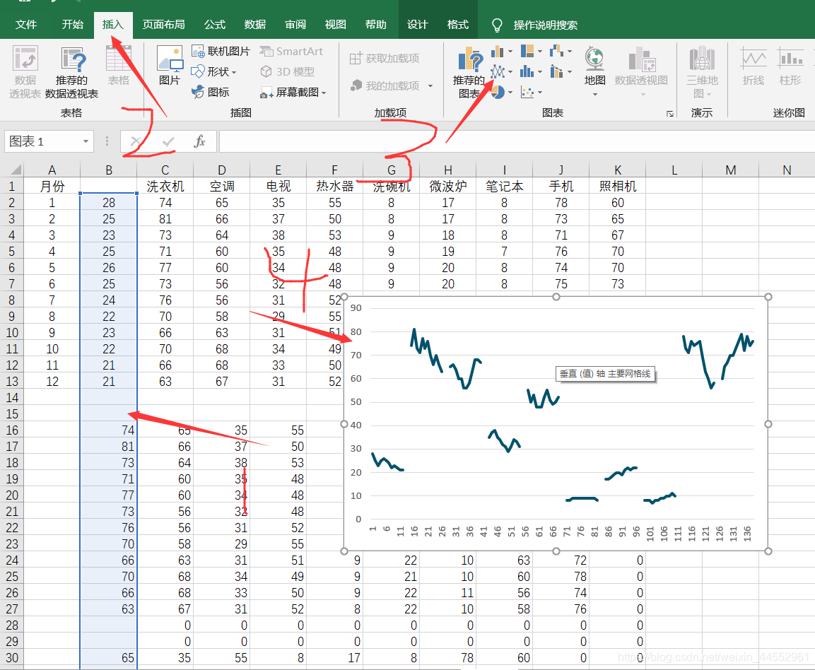Screen dimensions: 815x670
Task: Click into the formula bar input
Action: coord(517,141)
